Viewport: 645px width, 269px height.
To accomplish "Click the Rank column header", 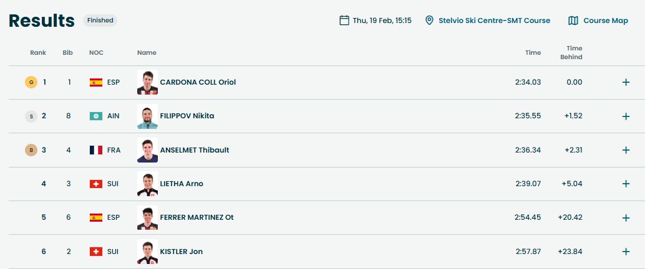I will point(38,53).
